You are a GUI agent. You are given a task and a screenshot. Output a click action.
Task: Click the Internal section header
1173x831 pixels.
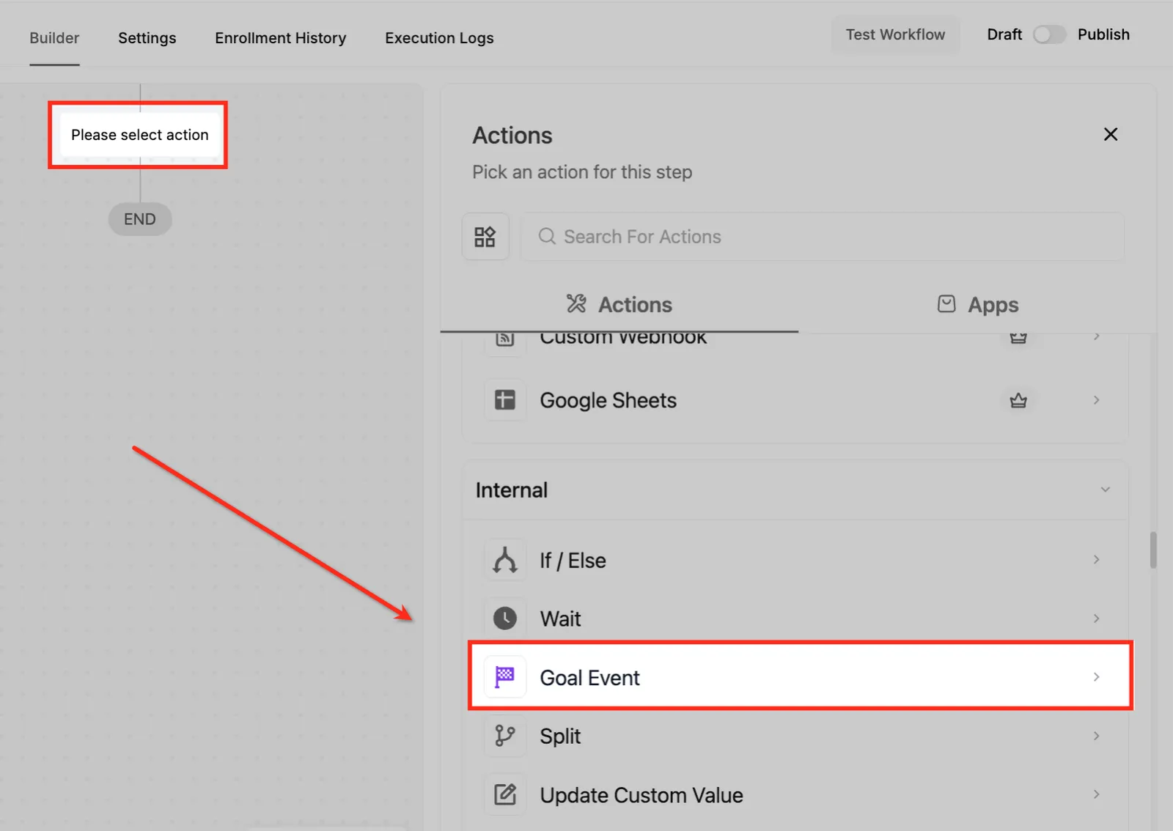pos(795,490)
